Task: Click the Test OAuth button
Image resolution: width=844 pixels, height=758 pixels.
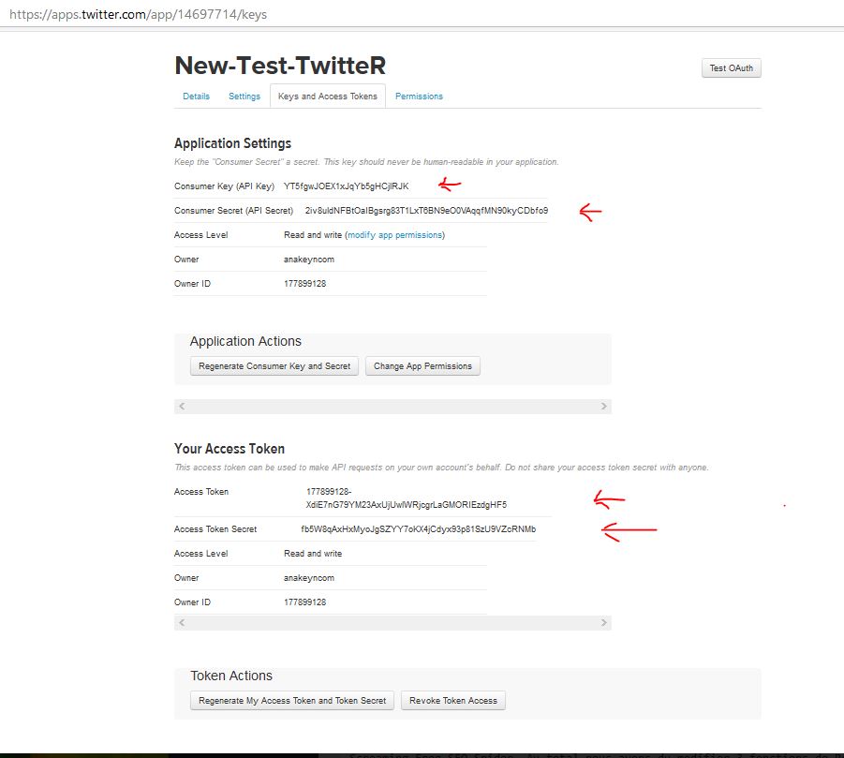Action: (731, 67)
